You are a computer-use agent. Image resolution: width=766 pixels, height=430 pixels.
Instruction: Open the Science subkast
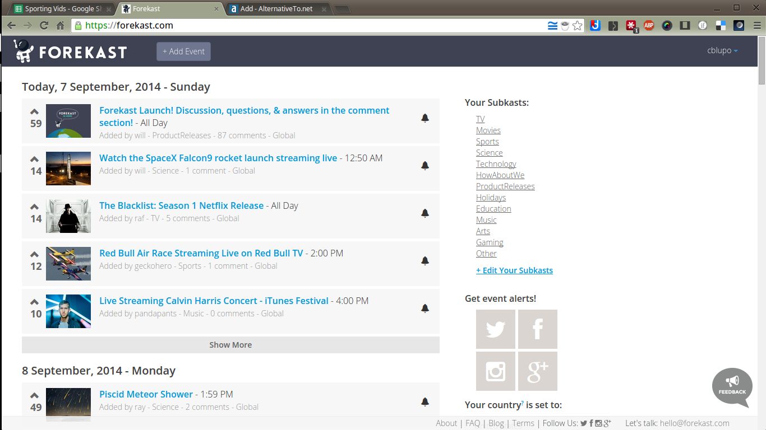pos(490,153)
